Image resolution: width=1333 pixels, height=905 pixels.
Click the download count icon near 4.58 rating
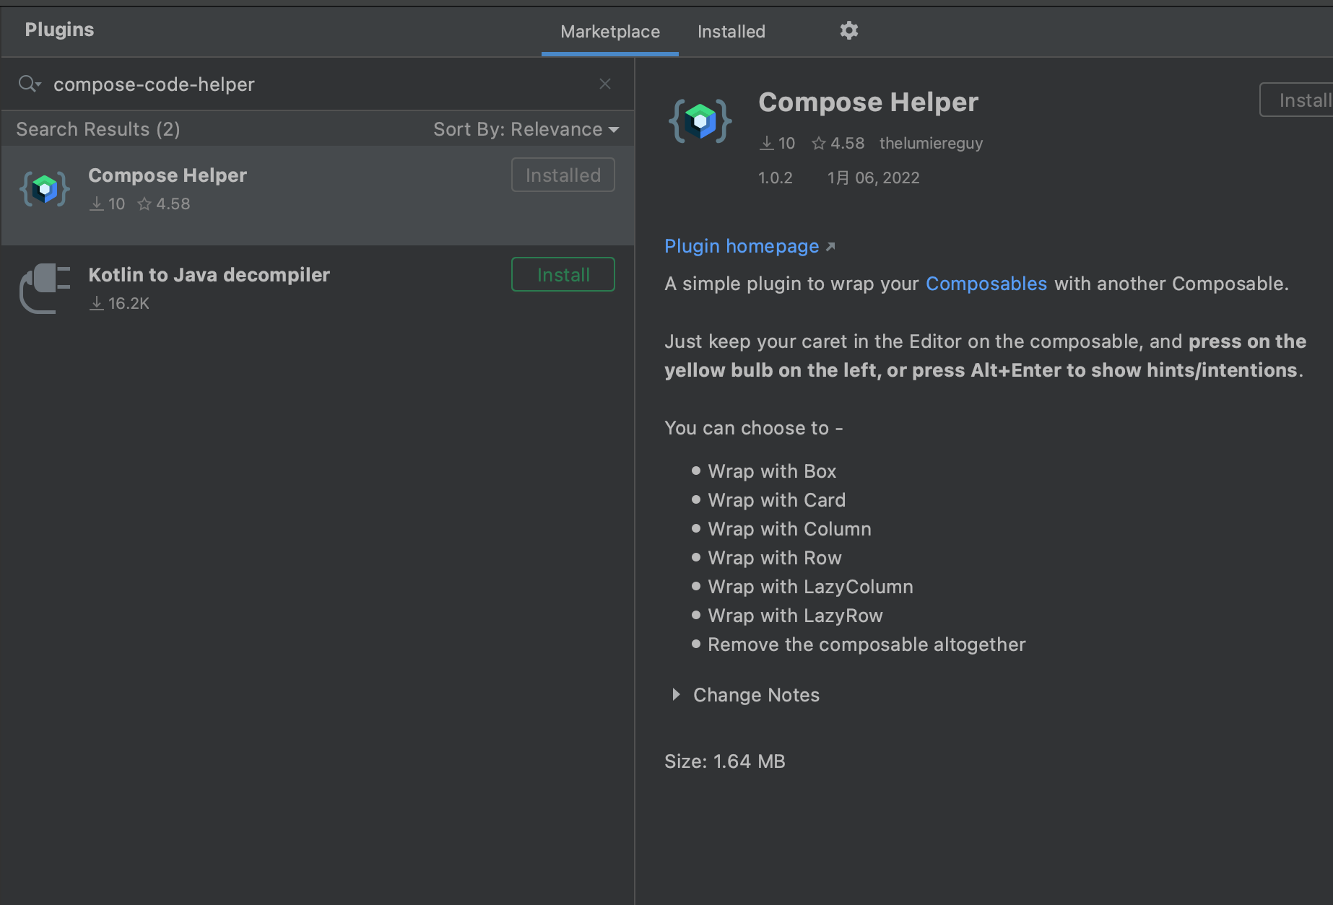767,143
